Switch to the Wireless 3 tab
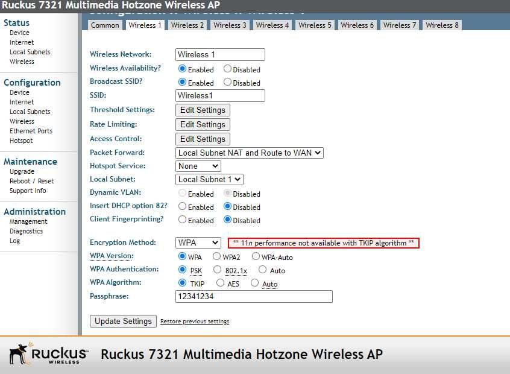This screenshot has height=374, width=510. 230,25
